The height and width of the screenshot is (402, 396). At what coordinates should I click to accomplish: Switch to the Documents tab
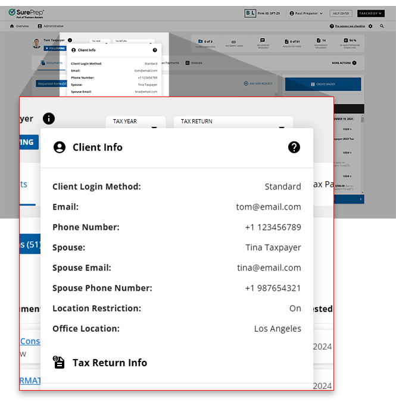(x=52, y=63)
